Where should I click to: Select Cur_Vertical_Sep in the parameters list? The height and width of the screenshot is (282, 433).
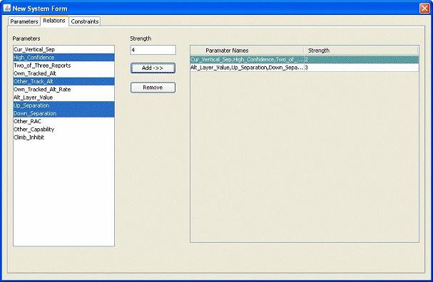tap(63, 49)
